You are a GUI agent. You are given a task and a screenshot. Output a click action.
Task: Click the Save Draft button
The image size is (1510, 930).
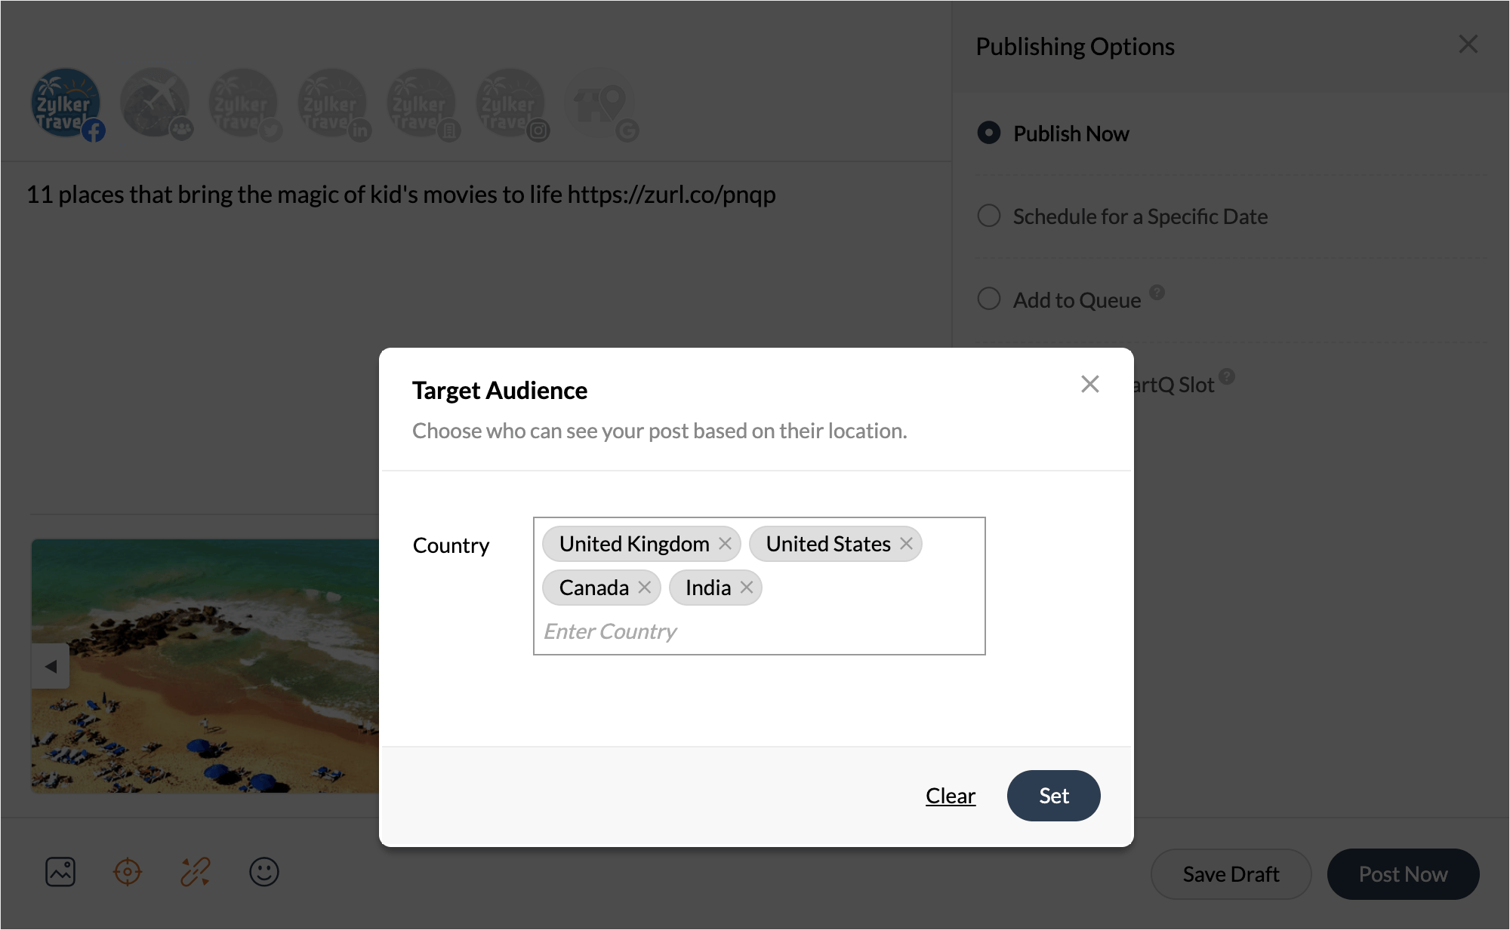coord(1231,874)
